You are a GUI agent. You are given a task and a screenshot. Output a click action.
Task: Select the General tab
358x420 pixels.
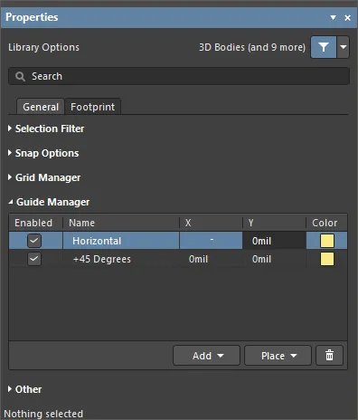point(41,107)
